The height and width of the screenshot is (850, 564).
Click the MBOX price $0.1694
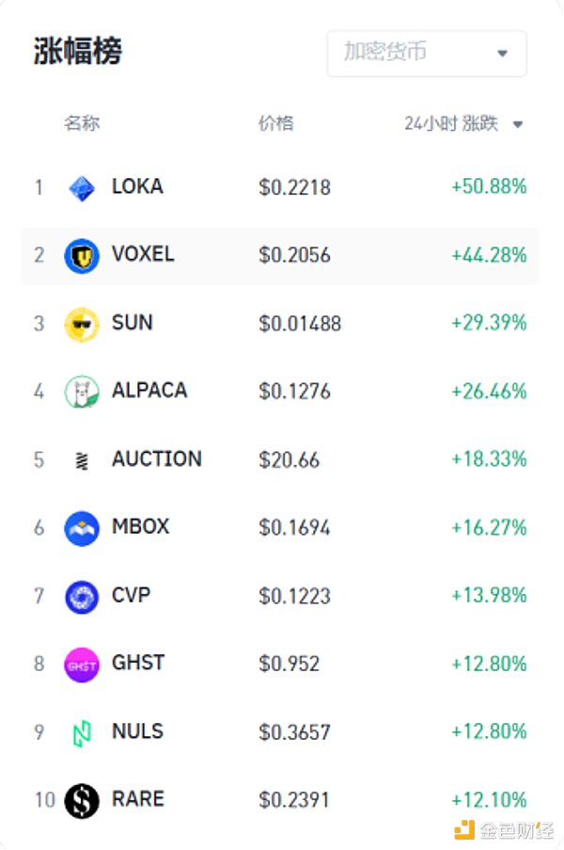point(294,528)
